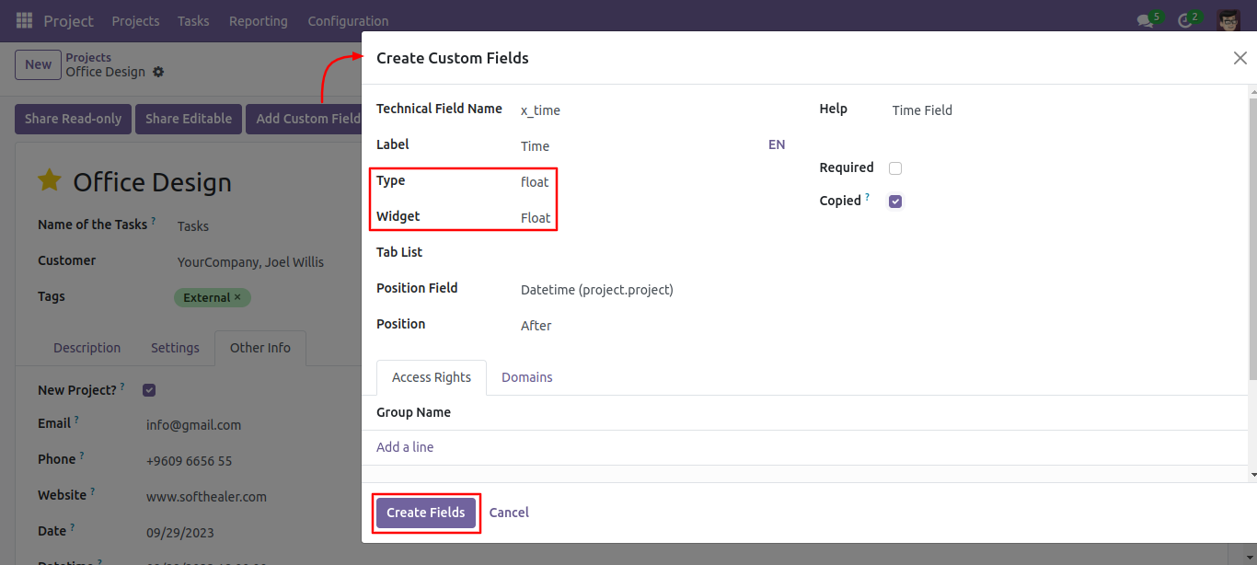This screenshot has width=1257, height=565.
Task: Show help tooltip for New Project?
Action: pyautogui.click(x=122, y=386)
